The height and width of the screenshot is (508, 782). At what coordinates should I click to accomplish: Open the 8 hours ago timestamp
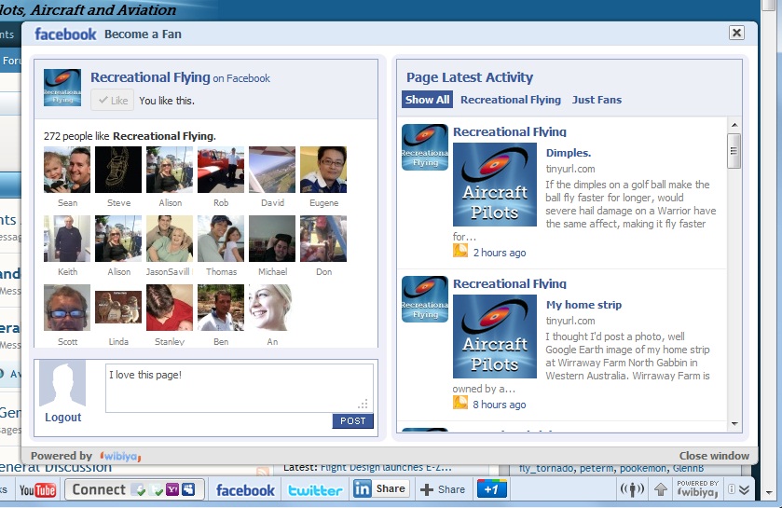click(500, 405)
